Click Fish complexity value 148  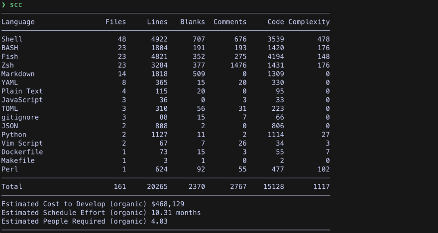tap(324, 57)
